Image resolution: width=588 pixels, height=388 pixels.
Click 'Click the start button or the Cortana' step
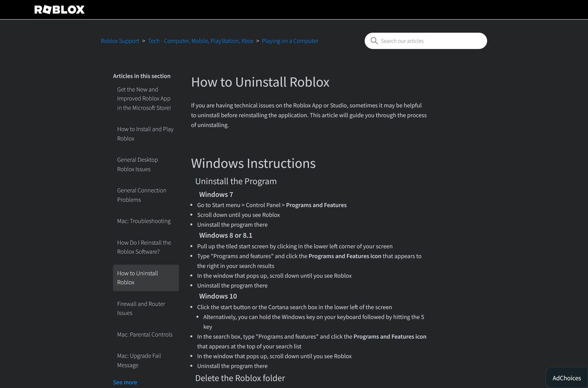(x=294, y=307)
